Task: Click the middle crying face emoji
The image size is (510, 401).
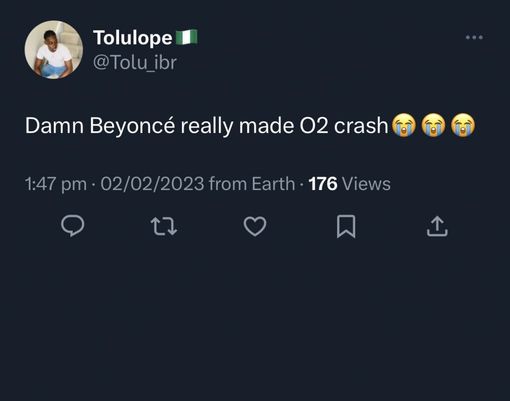Action: [433, 126]
